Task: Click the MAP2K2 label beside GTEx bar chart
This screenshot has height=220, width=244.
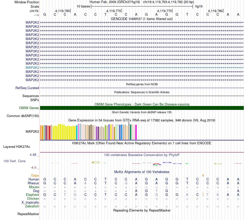Action: 32,131
